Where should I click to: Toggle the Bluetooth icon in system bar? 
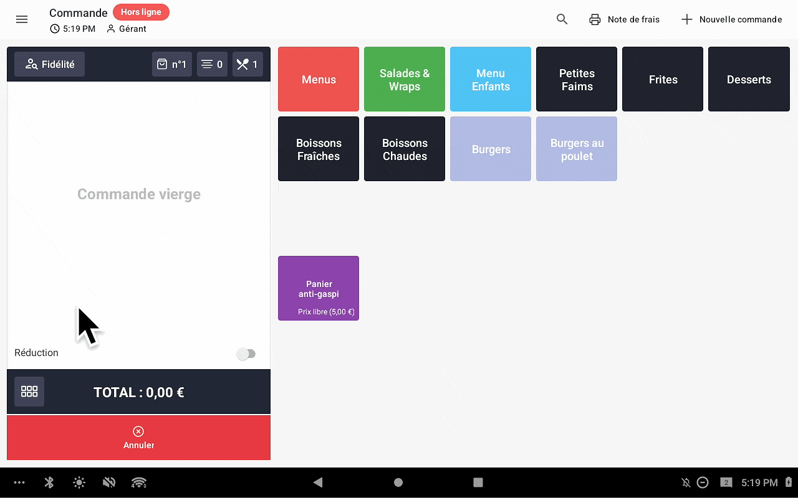tap(49, 482)
